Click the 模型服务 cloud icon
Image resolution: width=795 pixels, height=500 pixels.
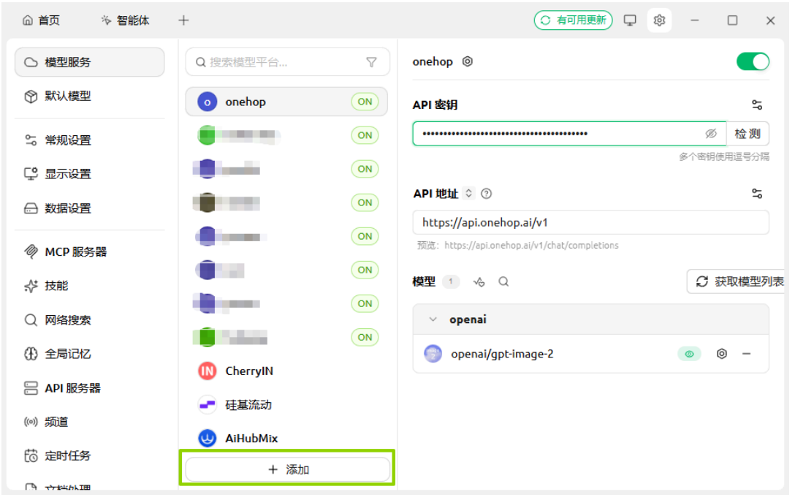click(31, 63)
